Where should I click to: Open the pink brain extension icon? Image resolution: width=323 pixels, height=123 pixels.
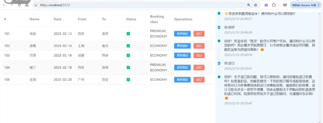(x=266, y=5)
